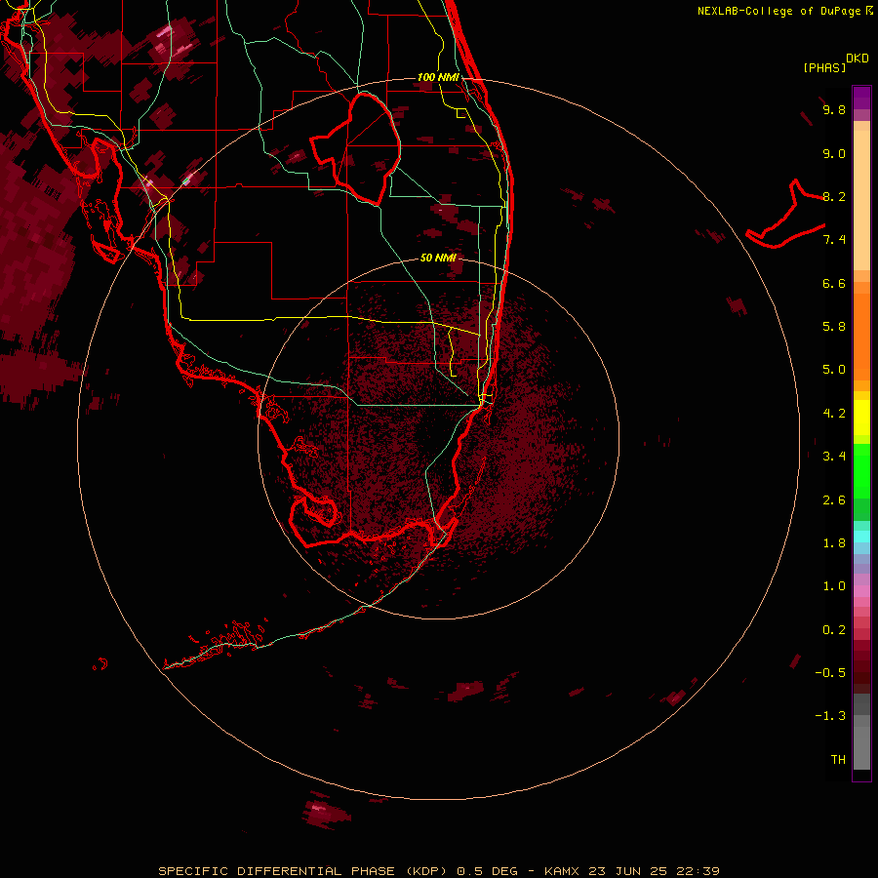This screenshot has height=878, width=878.
Task: Click the [PHAS] label above colorbar
Action: point(823,67)
